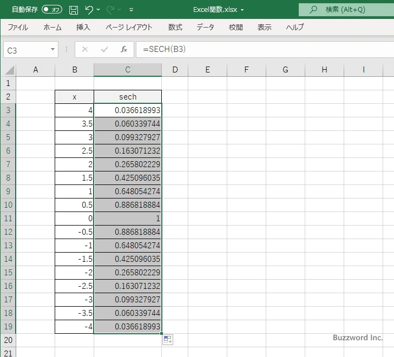
Task: Select row 2 header
Action: pyautogui.click(x=8, y=97)
